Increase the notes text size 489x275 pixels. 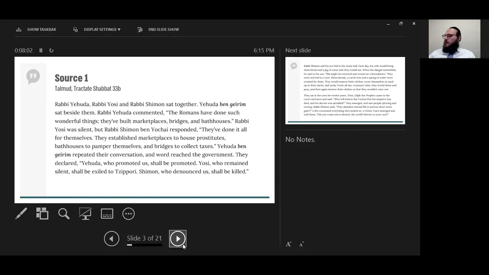click(x=288, y=244)
